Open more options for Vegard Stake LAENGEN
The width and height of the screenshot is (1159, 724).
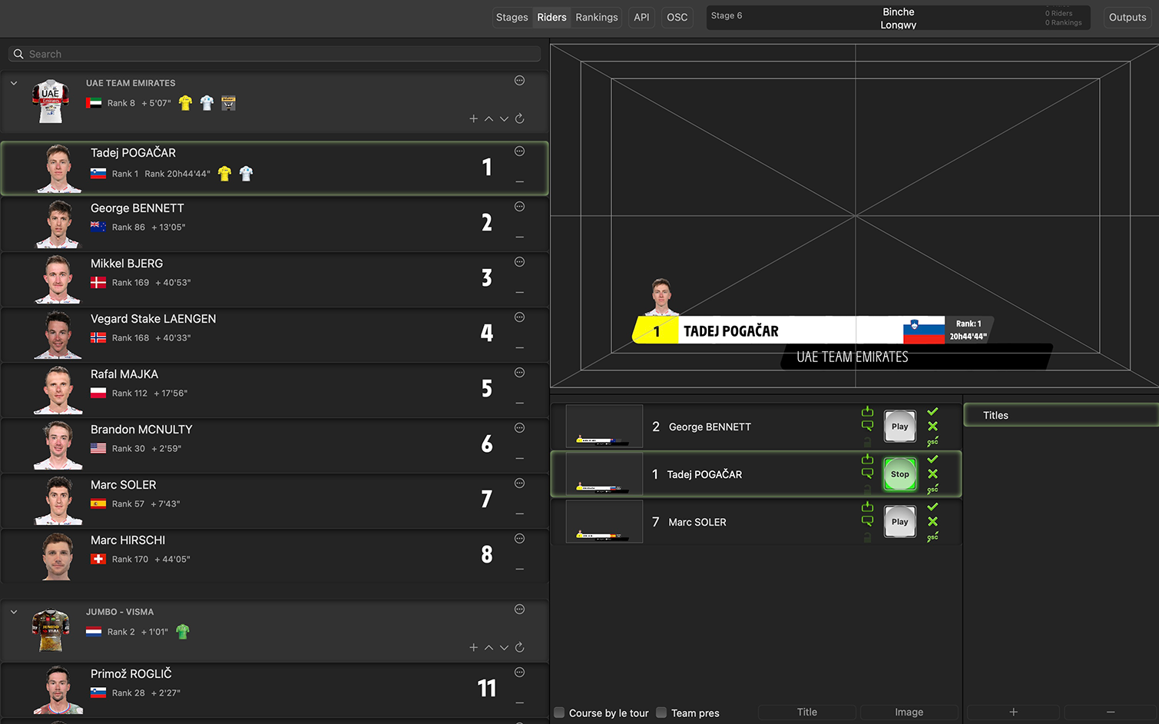(519, 317)
